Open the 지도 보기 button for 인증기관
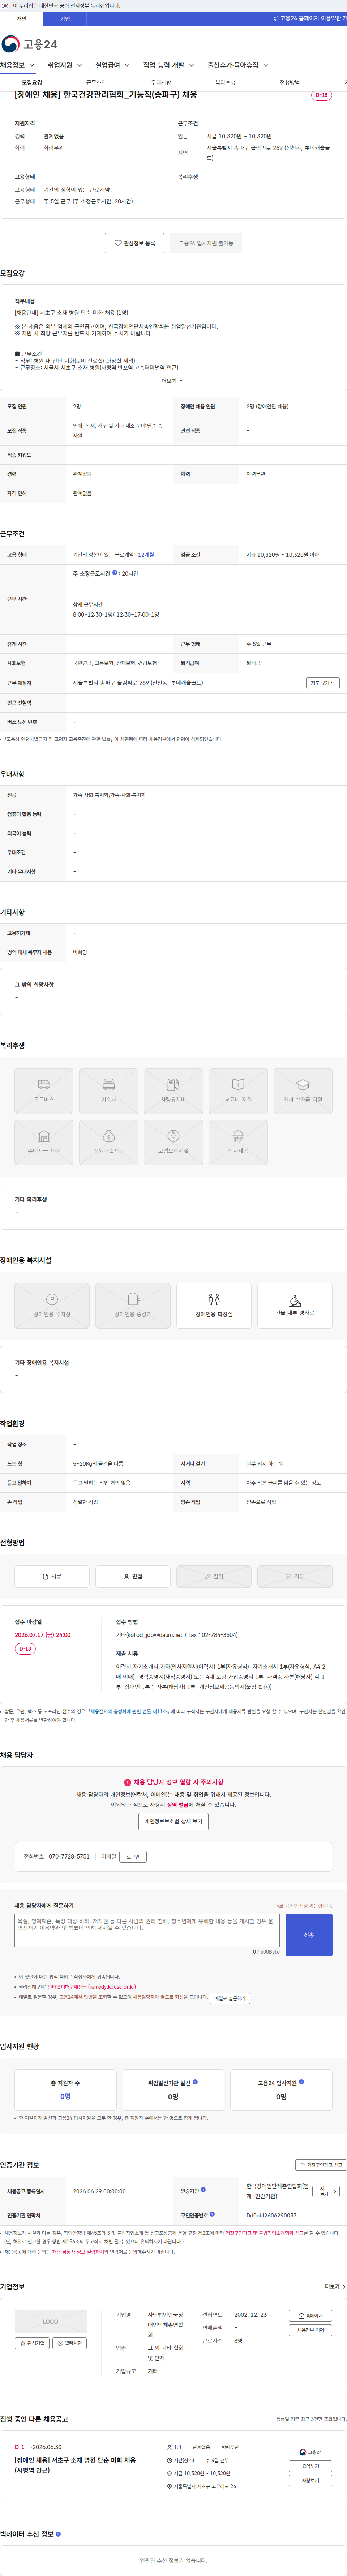This screenshot has height=2576, width=347. (326, 2191)
